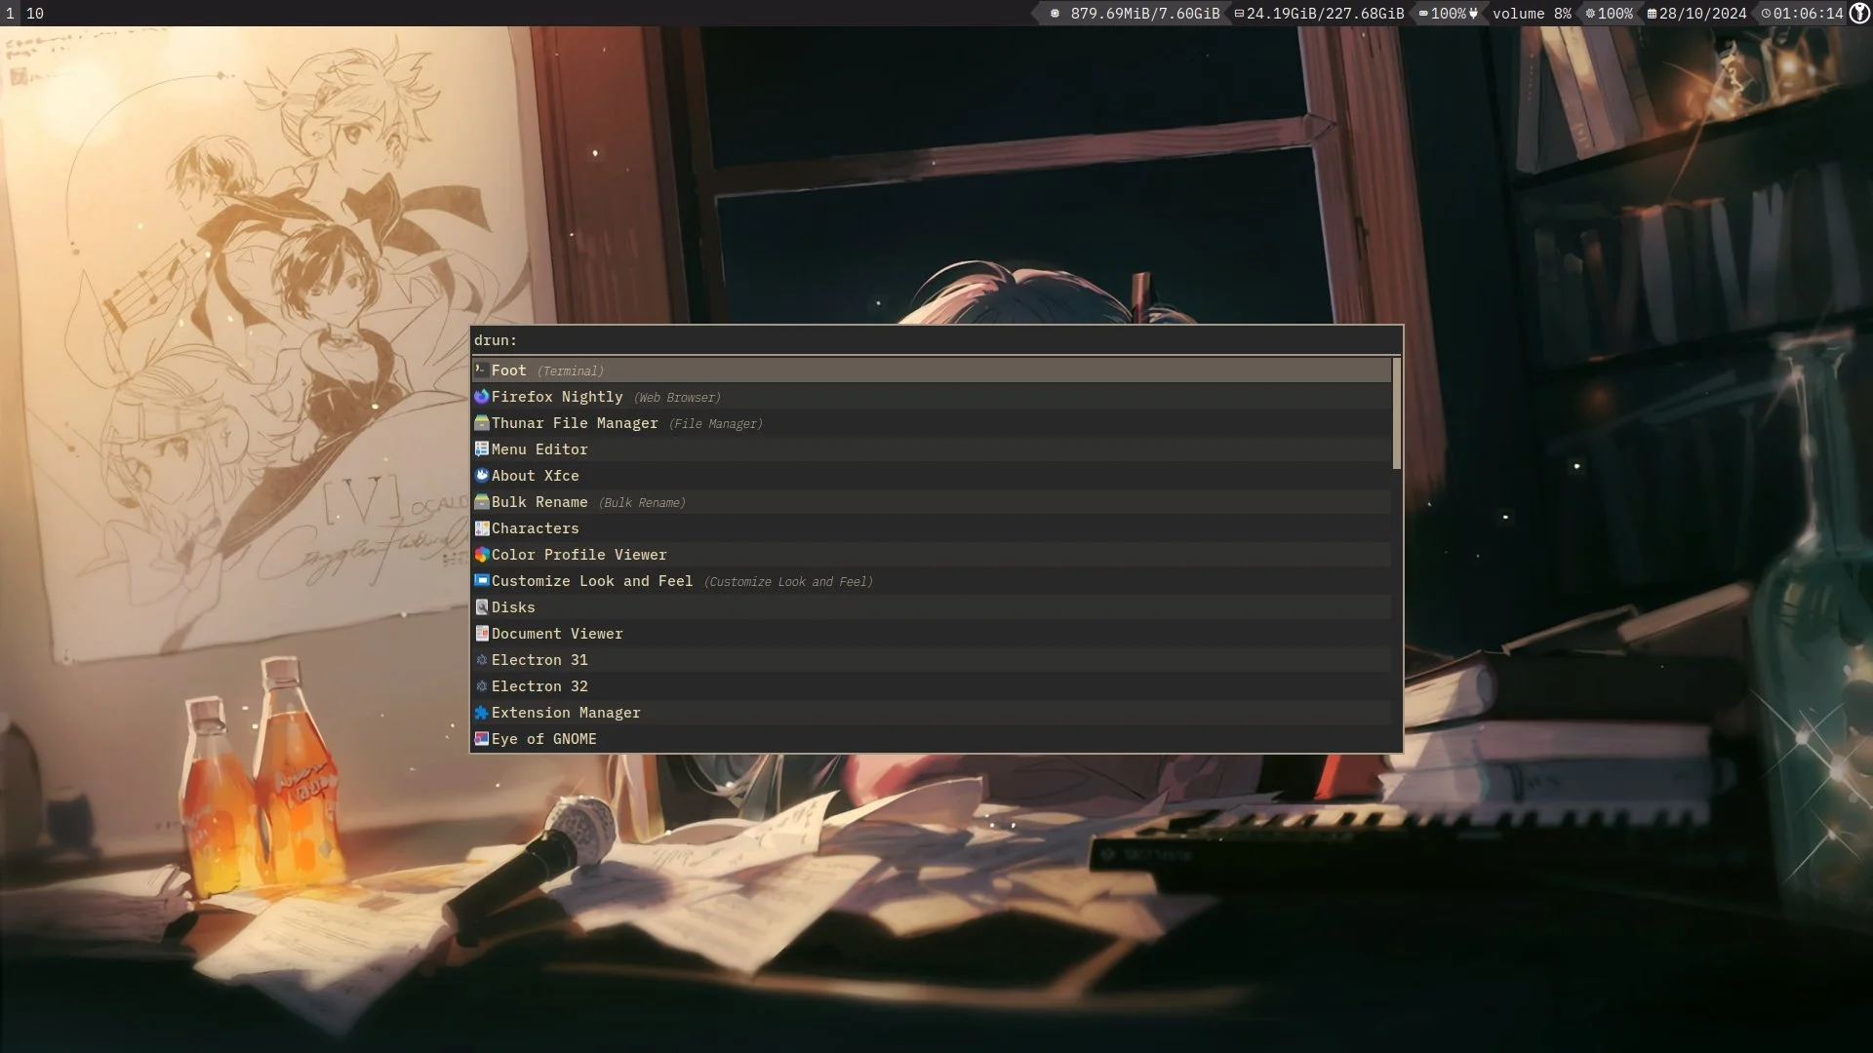Click the Thunar File Manager icon

[481, 423]
